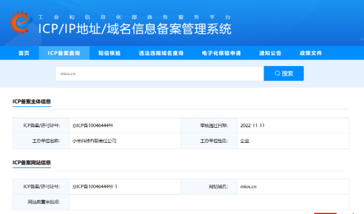364x214 pixels.
Task: Click the ICP备案主体信息 section heading
Action: (31, 101)
